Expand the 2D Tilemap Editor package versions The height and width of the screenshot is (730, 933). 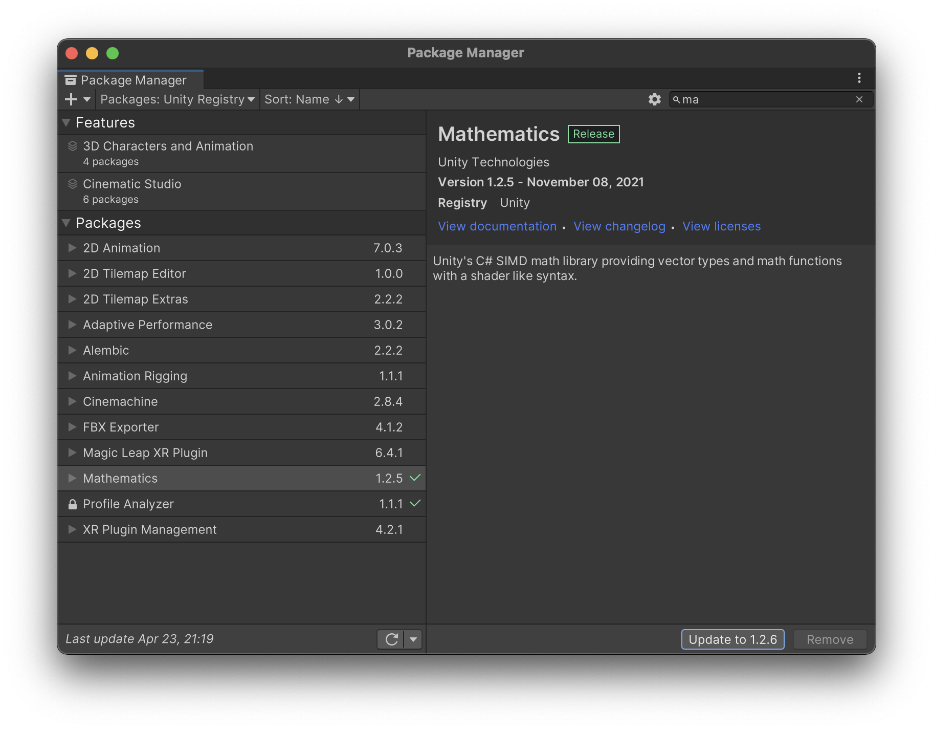72,273
